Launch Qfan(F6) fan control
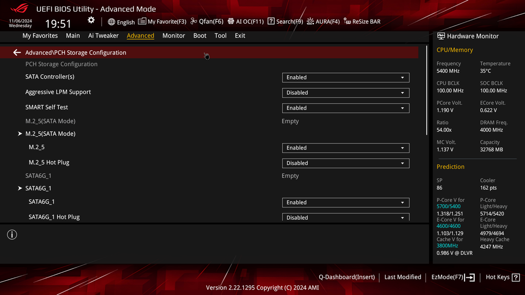This screenshot has height=295, width=525. tap(207, 22)
